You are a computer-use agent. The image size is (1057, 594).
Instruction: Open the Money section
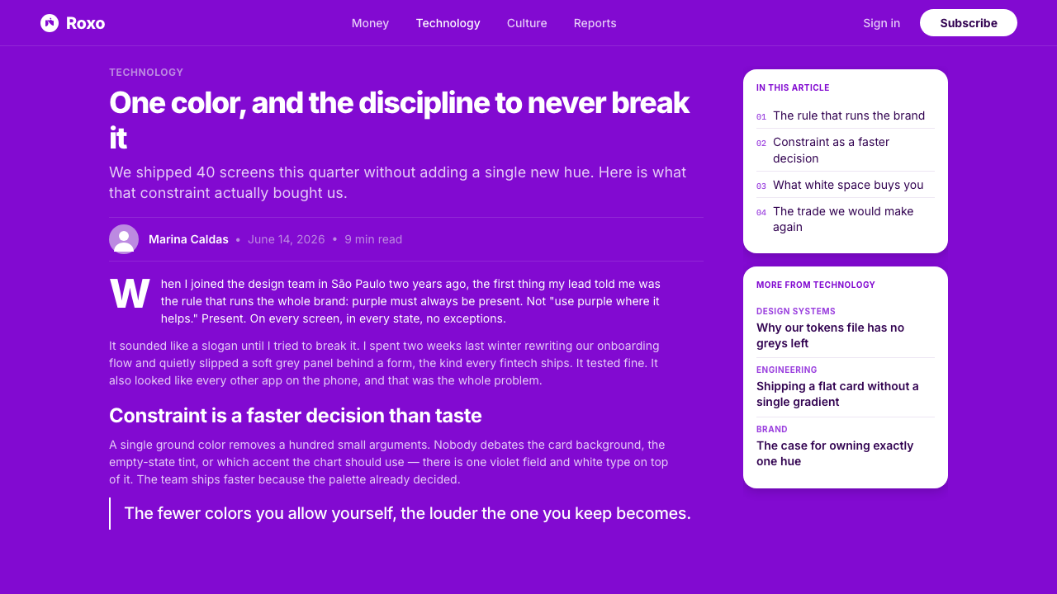point(370,23)
